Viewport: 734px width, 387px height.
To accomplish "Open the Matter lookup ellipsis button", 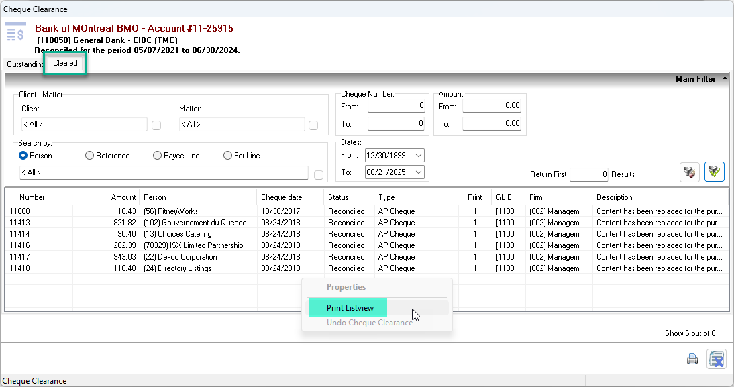I will pos(313,125).
